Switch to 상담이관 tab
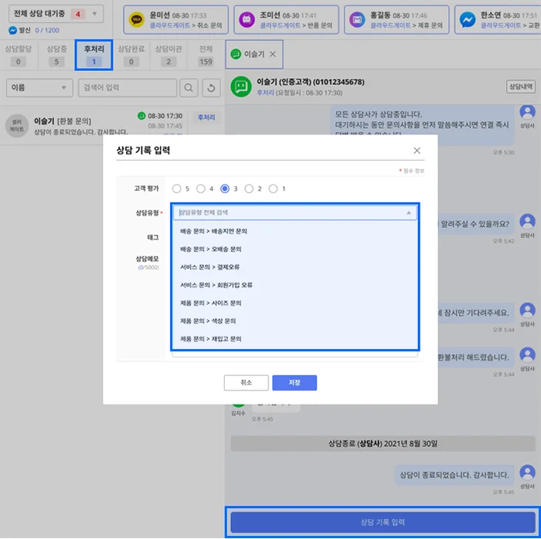541x539 pixels. pyautogui.click(x=168, y=55)
